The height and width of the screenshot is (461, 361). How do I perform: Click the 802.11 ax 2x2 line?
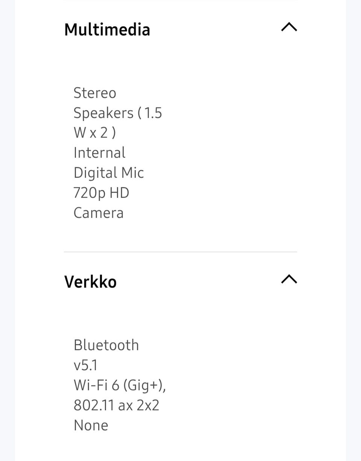pyautogui.click(x=116, y=405)
